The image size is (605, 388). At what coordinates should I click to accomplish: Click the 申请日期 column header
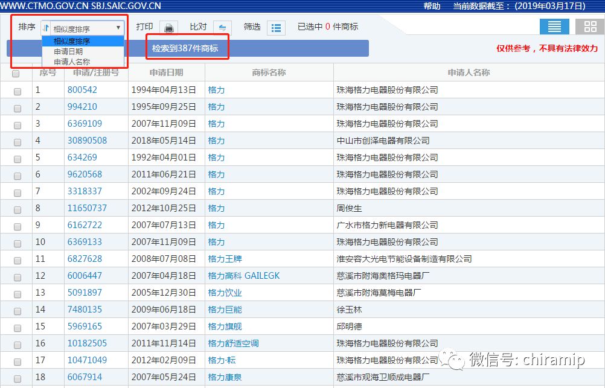166,72
